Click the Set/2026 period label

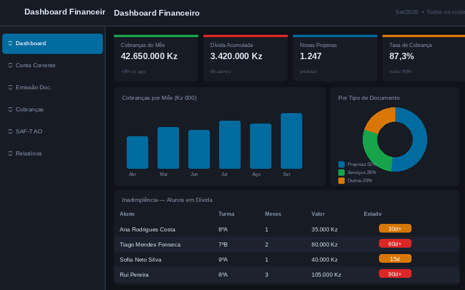pyautogui.click(x=406, y=12)
